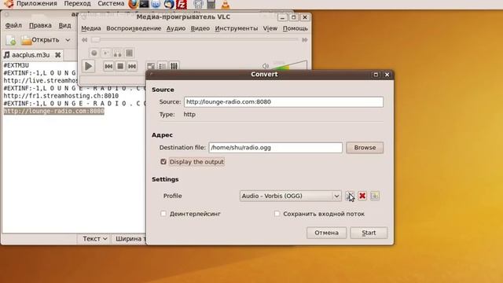The height and width of the screenshot is (283, 503).
Task: Open the Ширина табуляции dropdown in status bar
Action: 130,239
